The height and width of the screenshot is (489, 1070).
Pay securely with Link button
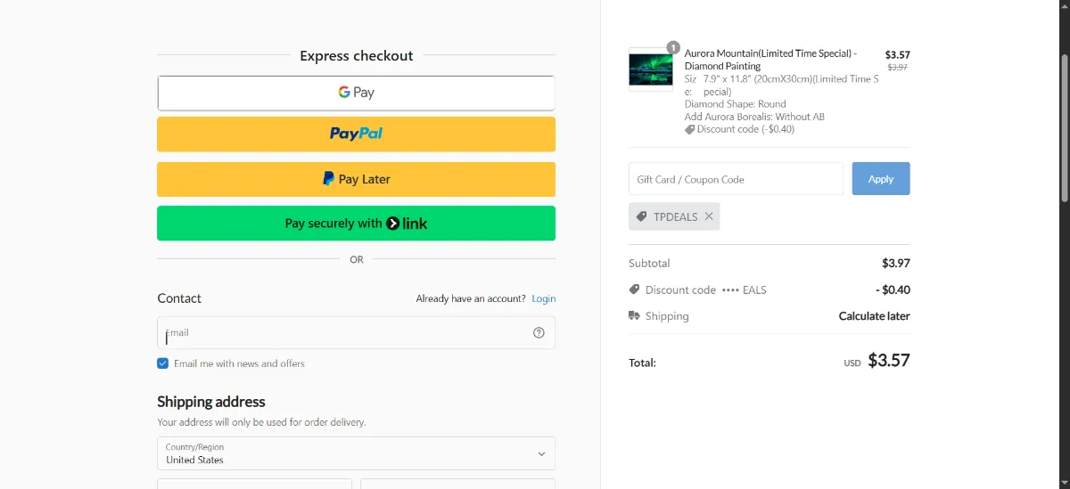point(356,224)
